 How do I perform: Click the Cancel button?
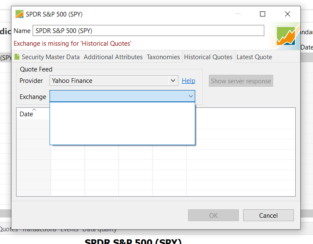[268, 215]
